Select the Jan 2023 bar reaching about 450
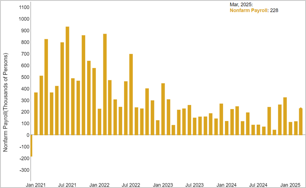 [163, 109]
